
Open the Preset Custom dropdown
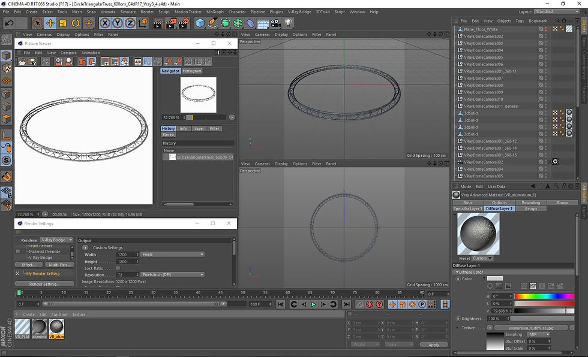[482, 258]
